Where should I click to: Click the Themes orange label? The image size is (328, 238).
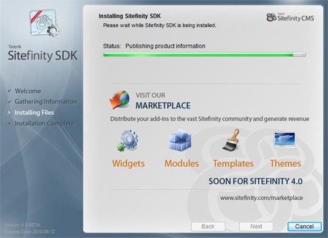click(x=285, y=164)
